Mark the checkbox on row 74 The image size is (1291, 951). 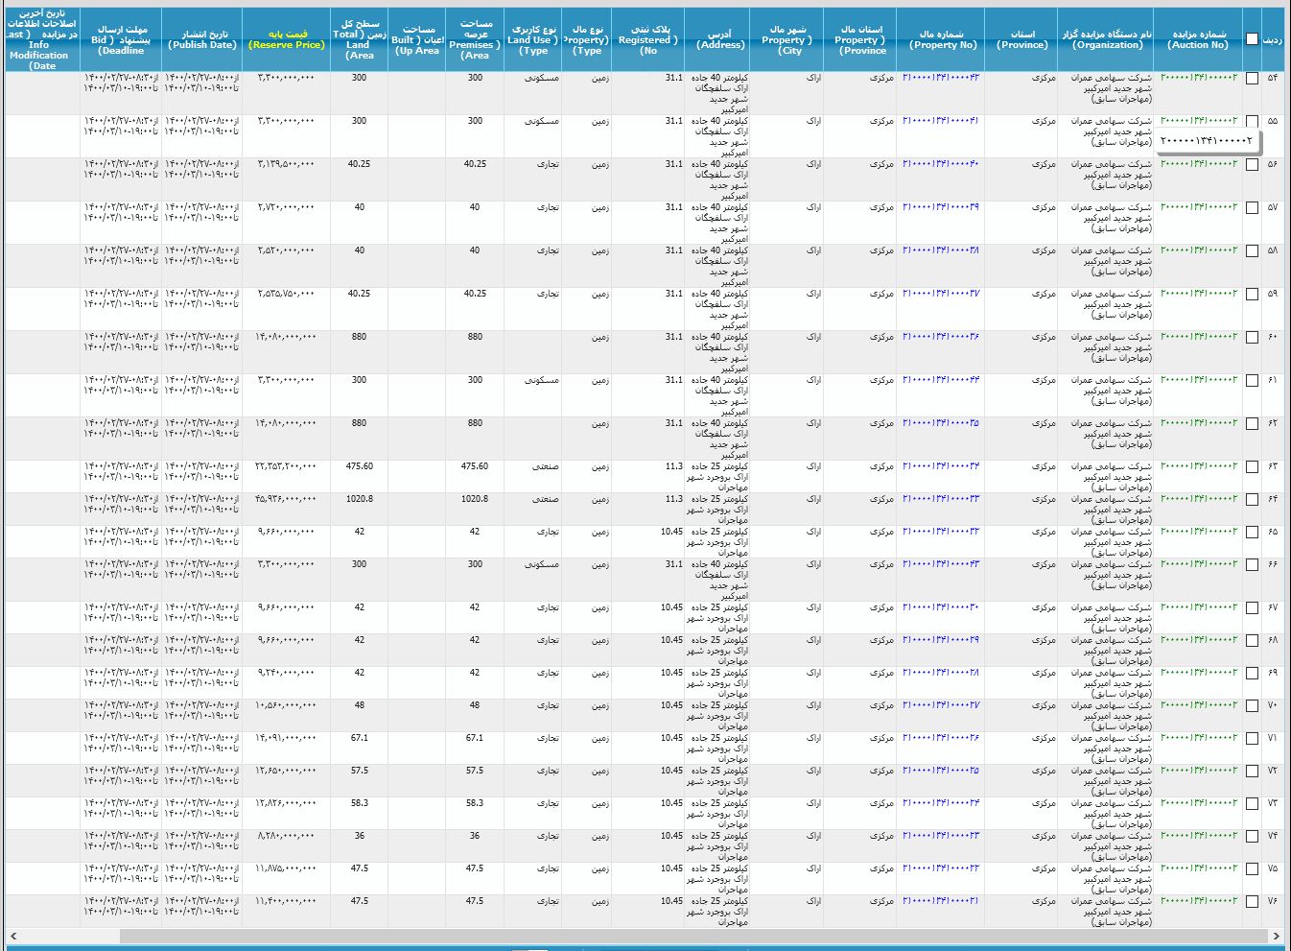[1252, 837]
